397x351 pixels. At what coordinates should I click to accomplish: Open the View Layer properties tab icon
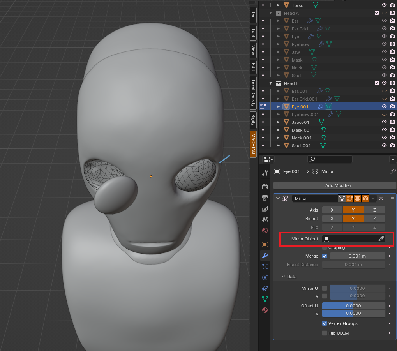tap(265, 209)
